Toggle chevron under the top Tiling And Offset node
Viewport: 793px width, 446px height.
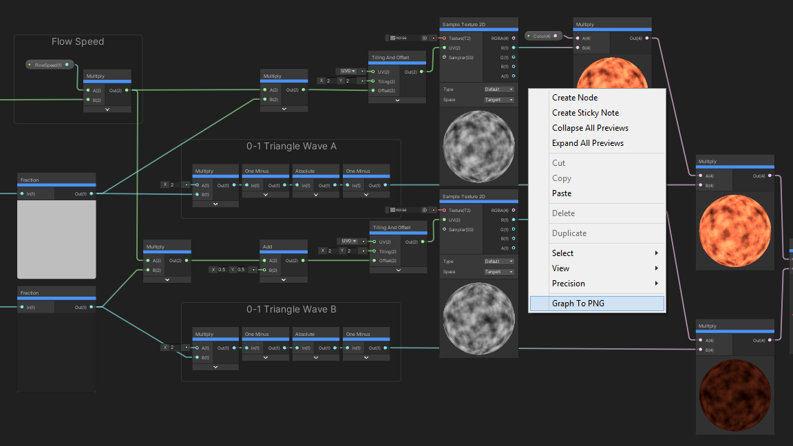[397, 100]
